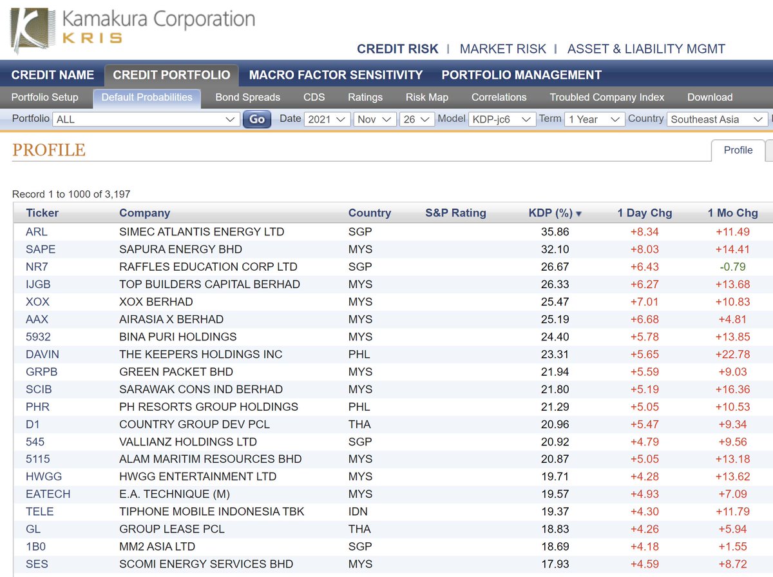
Task: Open PORTFOLIO MANAGEMENT tab
Action: click(522, 75)
